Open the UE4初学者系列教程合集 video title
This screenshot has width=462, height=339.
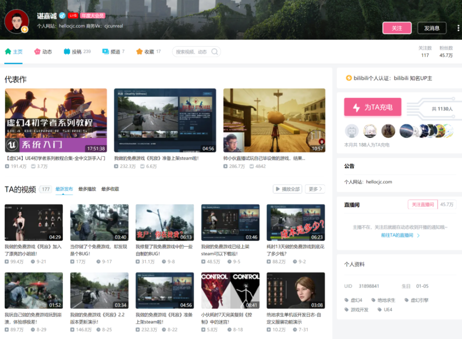pyautogui.click(x=55, y=158)
